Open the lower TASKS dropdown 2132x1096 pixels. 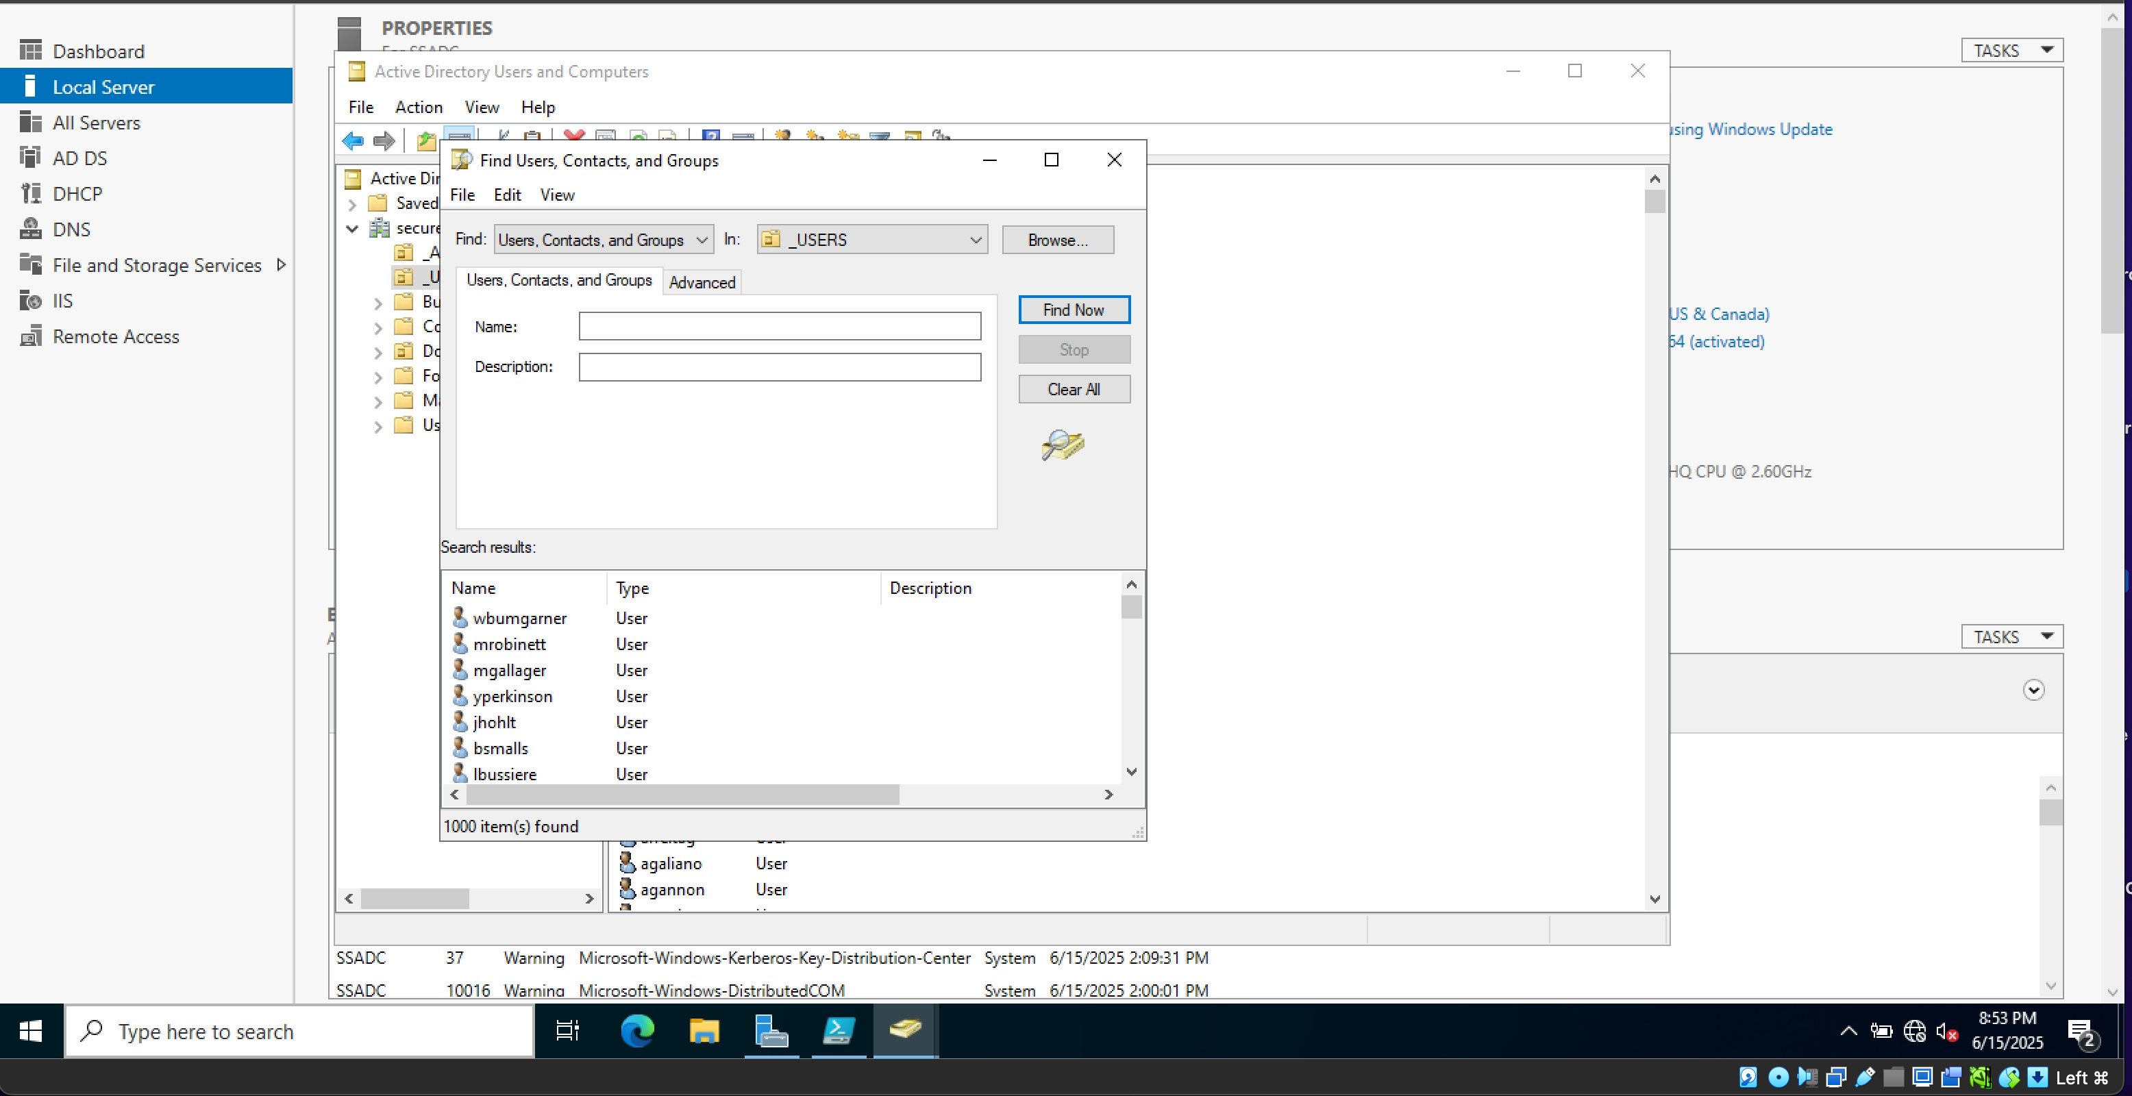[x=2012, y=636]
